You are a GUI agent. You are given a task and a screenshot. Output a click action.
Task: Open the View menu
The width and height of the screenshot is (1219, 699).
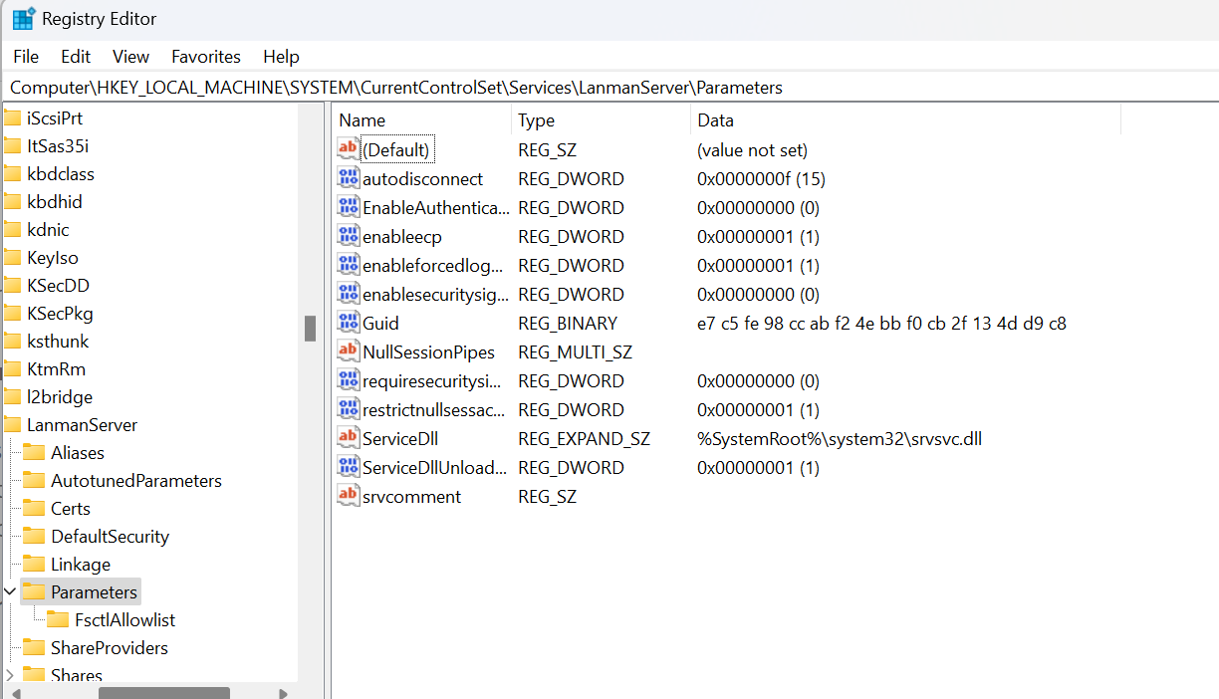point(130,57)
